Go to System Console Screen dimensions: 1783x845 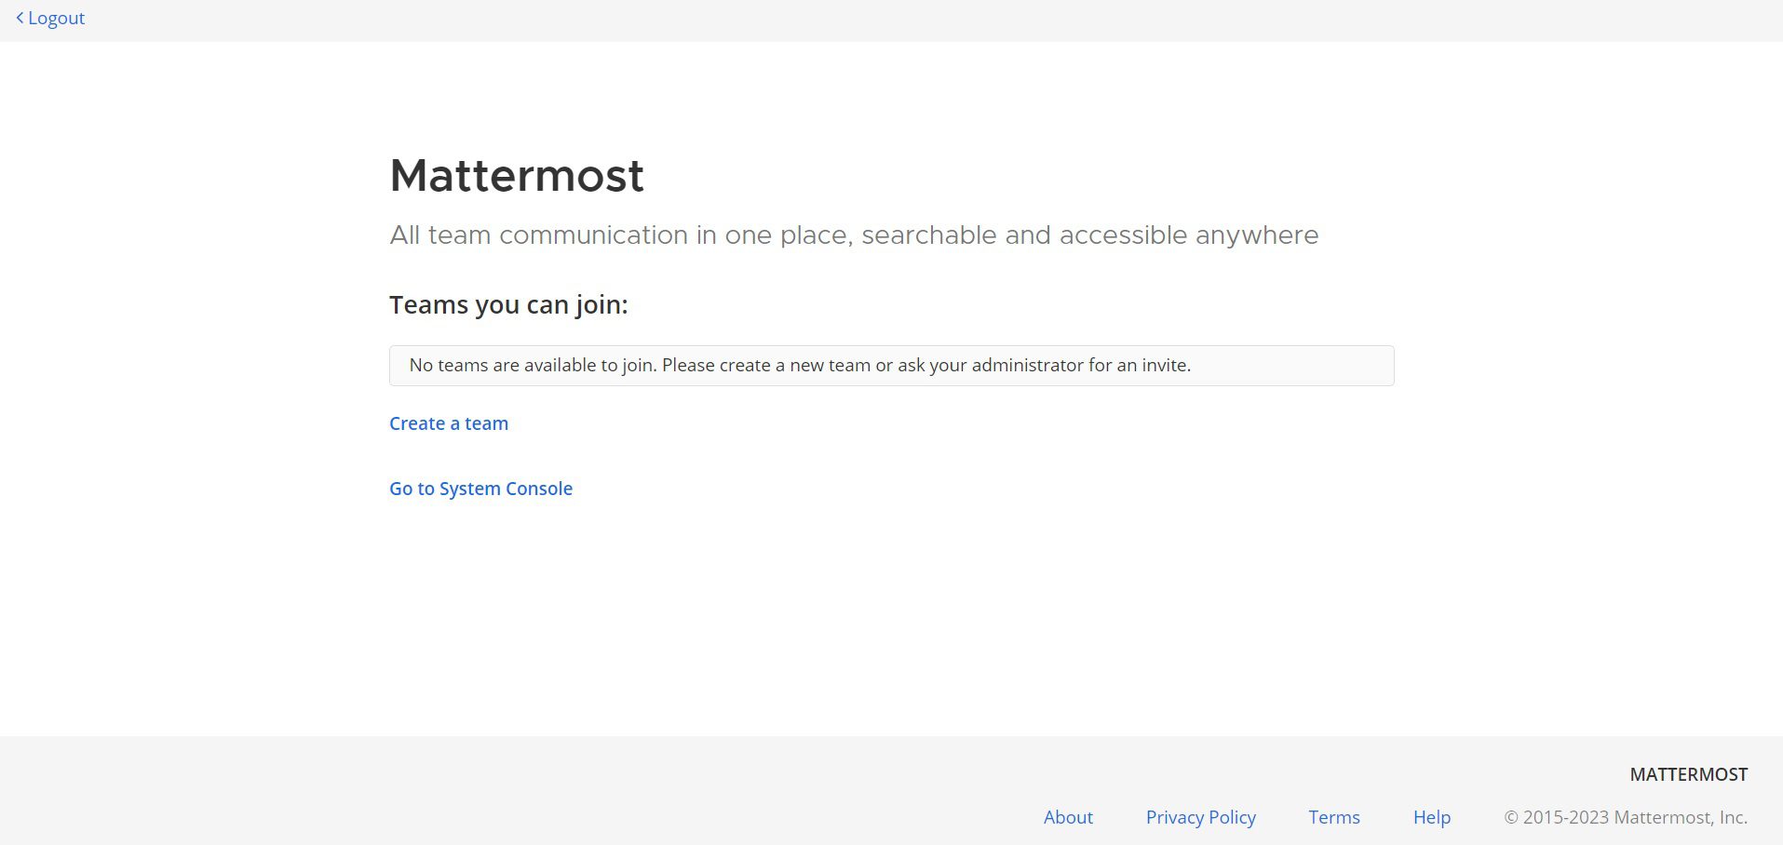click(480, 489)
